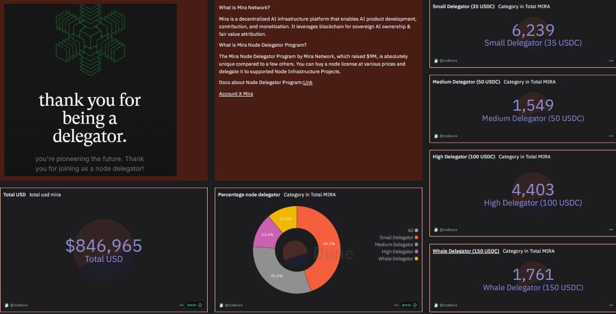Click the gray 31.6% donut slice
This screenshot has width=616, height=314.
coord(277,275)
